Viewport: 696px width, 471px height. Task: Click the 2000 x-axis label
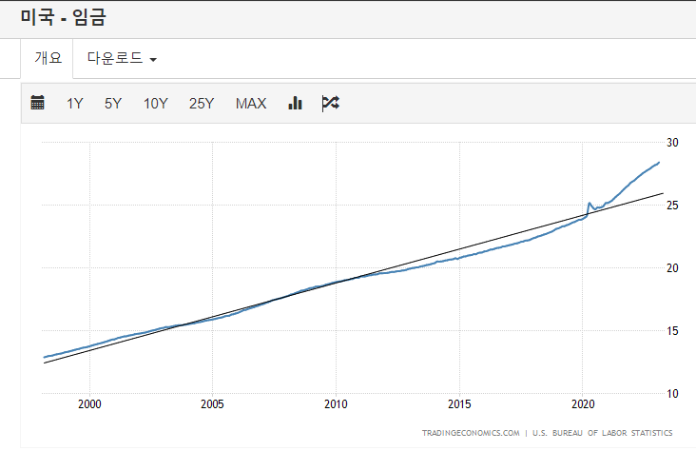89,403
